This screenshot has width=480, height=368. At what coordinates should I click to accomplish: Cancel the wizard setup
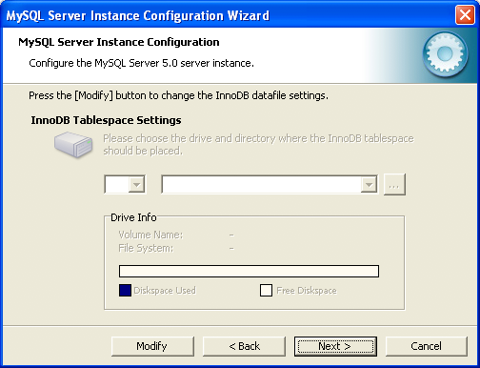pyautogui.click(x=427, y=346)
